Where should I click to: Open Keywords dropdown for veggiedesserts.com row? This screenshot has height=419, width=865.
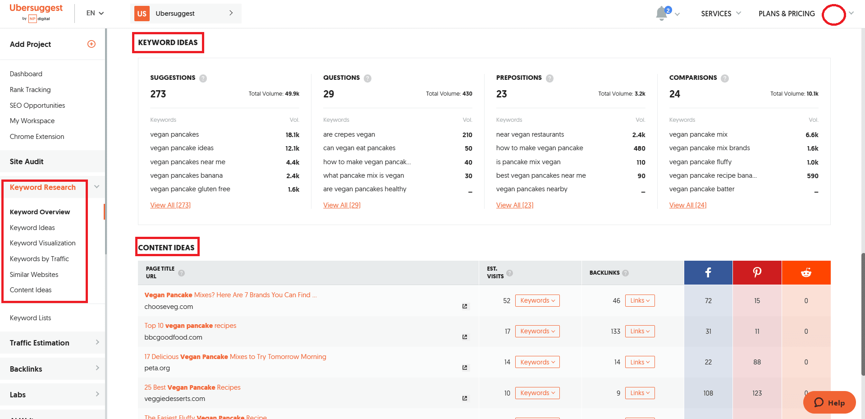pyautogui.click(x=537, y=393)
